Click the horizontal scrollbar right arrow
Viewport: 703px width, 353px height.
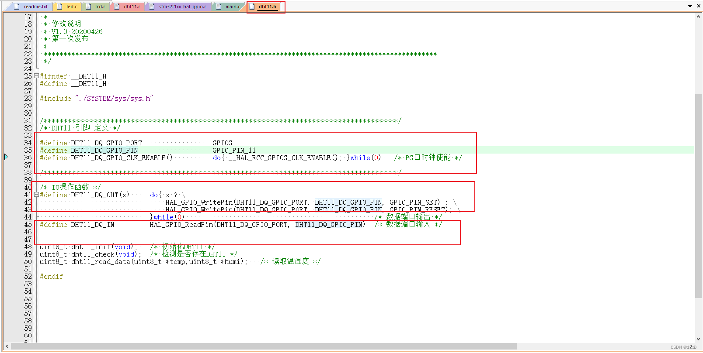click(x=691, y=346)
